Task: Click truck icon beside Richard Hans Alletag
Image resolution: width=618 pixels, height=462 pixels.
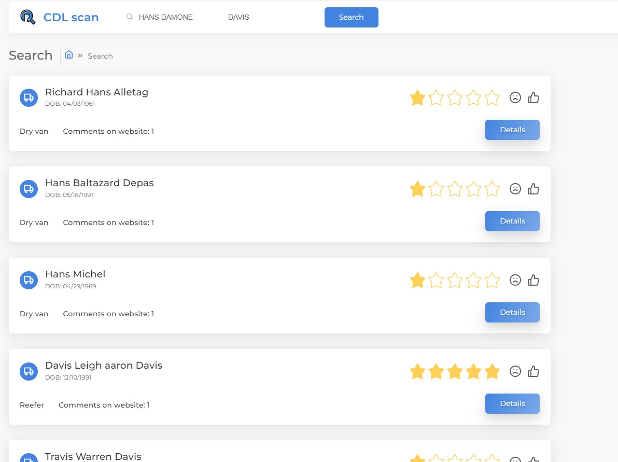Action: 29,97
